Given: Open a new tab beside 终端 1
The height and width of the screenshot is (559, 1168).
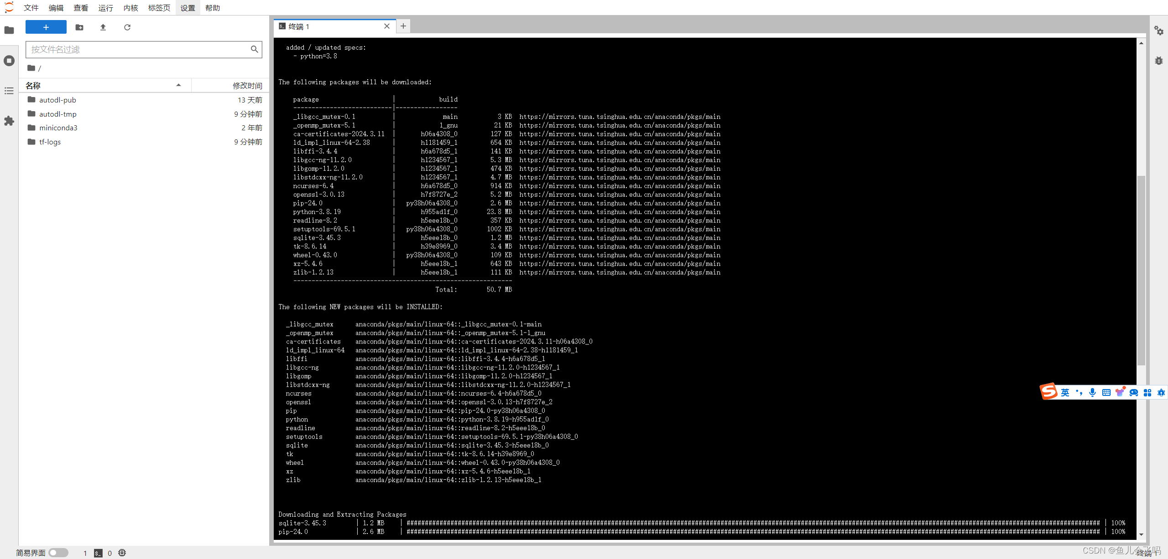Looking at the screenshot, I should 402,26.
